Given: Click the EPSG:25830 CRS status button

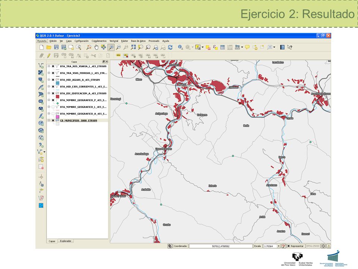Looking at the screenshot, I should (x=313, y=246).
